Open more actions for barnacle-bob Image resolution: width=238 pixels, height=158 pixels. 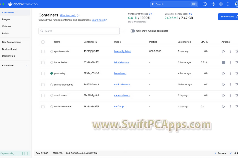pos(230,62)
